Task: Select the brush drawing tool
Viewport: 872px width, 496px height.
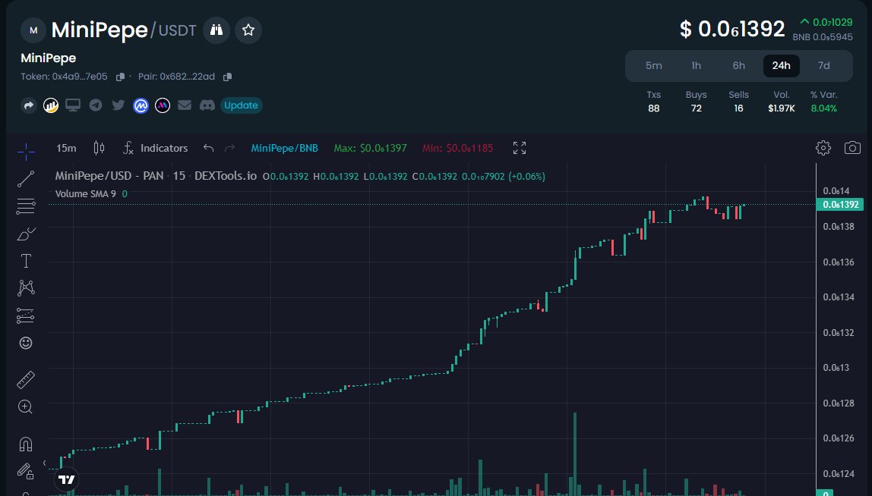Action: [26, 234]
